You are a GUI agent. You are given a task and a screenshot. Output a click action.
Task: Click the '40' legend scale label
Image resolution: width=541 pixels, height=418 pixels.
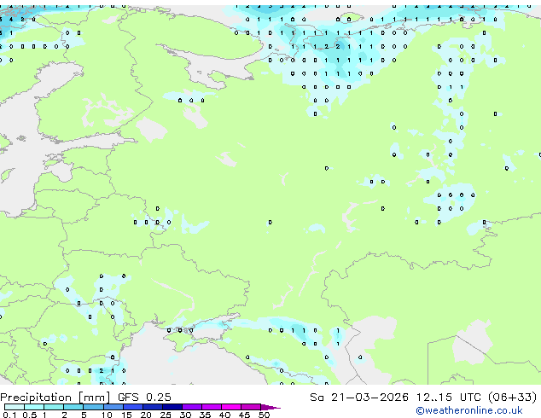coord(224,415)
